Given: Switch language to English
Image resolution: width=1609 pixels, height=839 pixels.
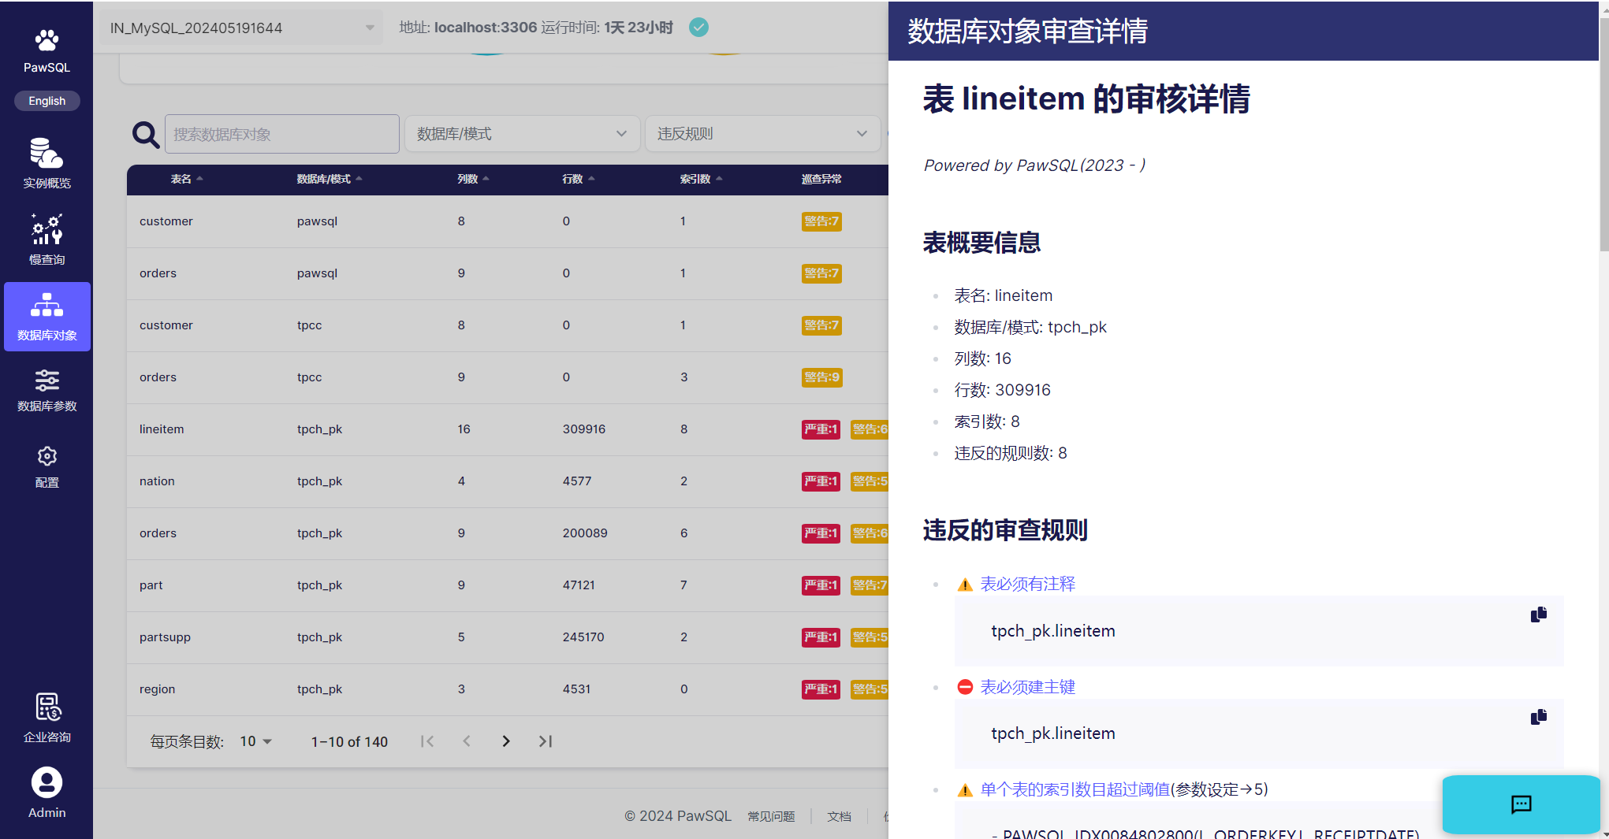Looking at the screenshot, I should (47, 101).
